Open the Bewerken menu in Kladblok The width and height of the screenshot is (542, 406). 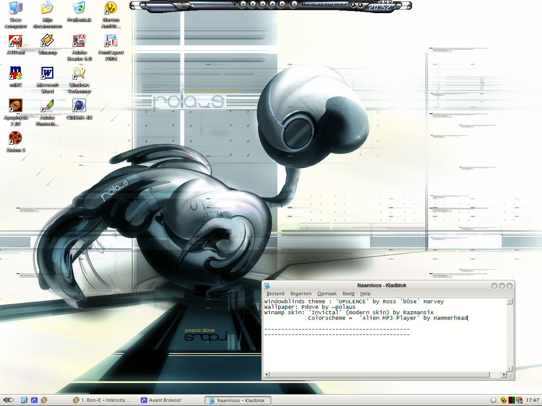(x=301, y=294)
